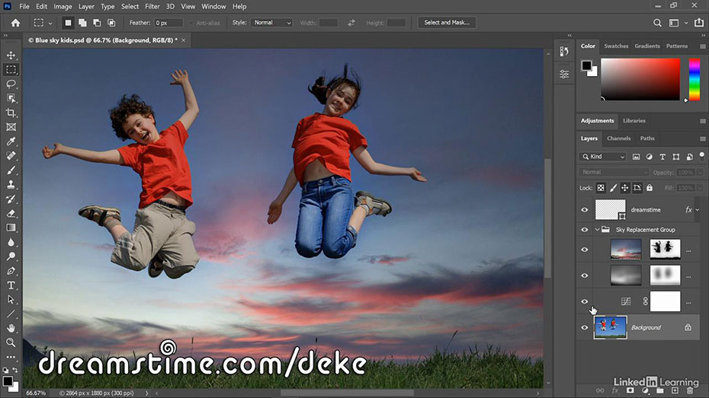The image size is (709, 398).
Task: Hide the sky image layer with kids mask
Action: (585, 250)
